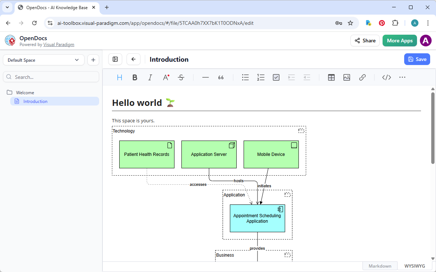The width and height of the screenshot is (436, 272).
Task: Toggle the task list checkbox tool
Action: [276, 77]
